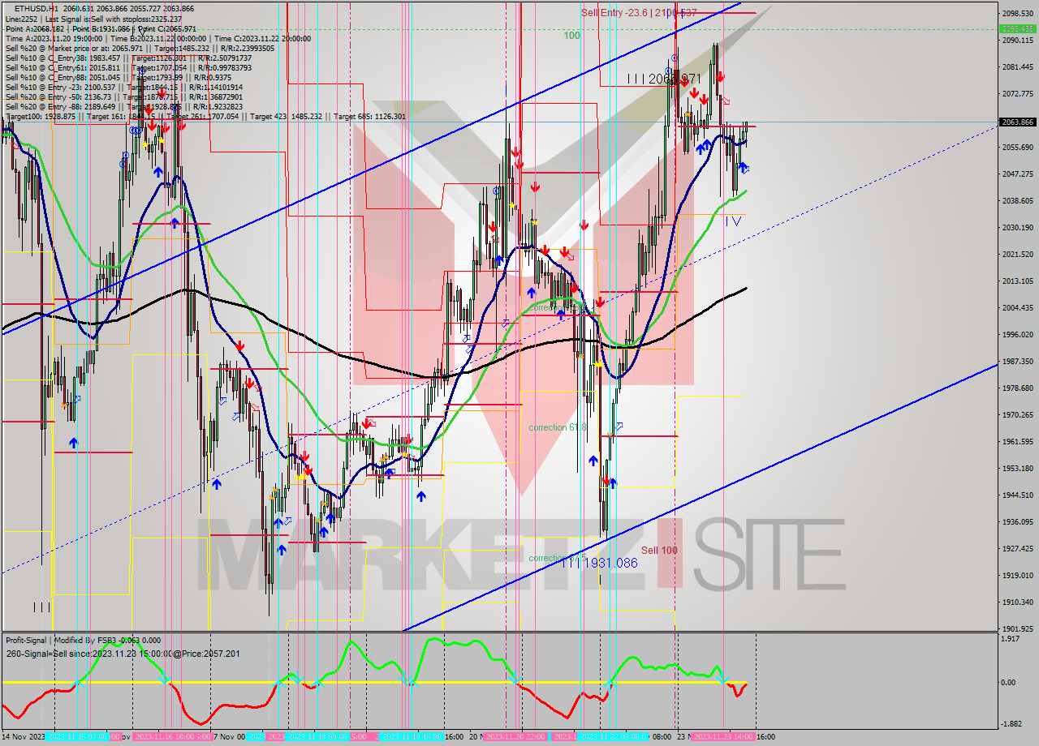The width and height of the screenshot is (1039, 746).
Task: Select the 2023.11.18 09:00 time marker
Action: coord(319,737)
